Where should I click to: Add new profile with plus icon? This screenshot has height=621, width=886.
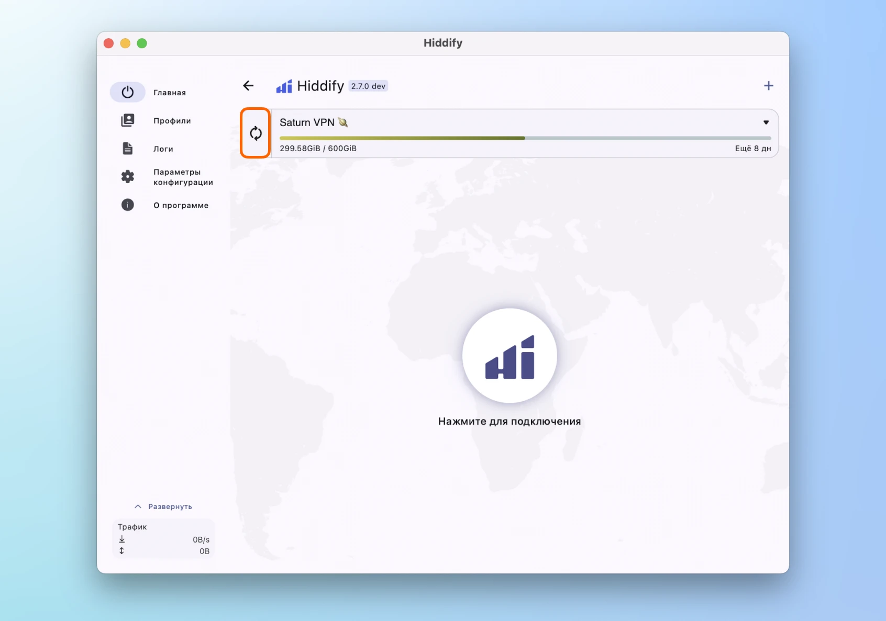[768, 86]
